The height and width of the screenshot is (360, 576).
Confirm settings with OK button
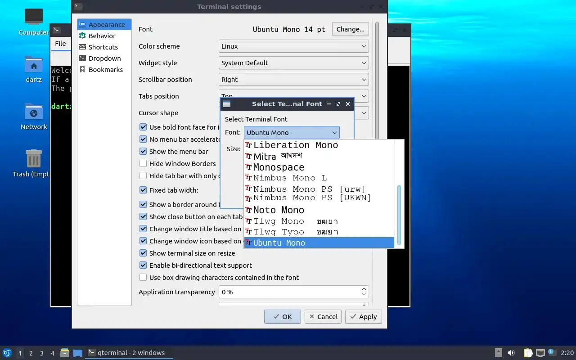pos(283,317)
